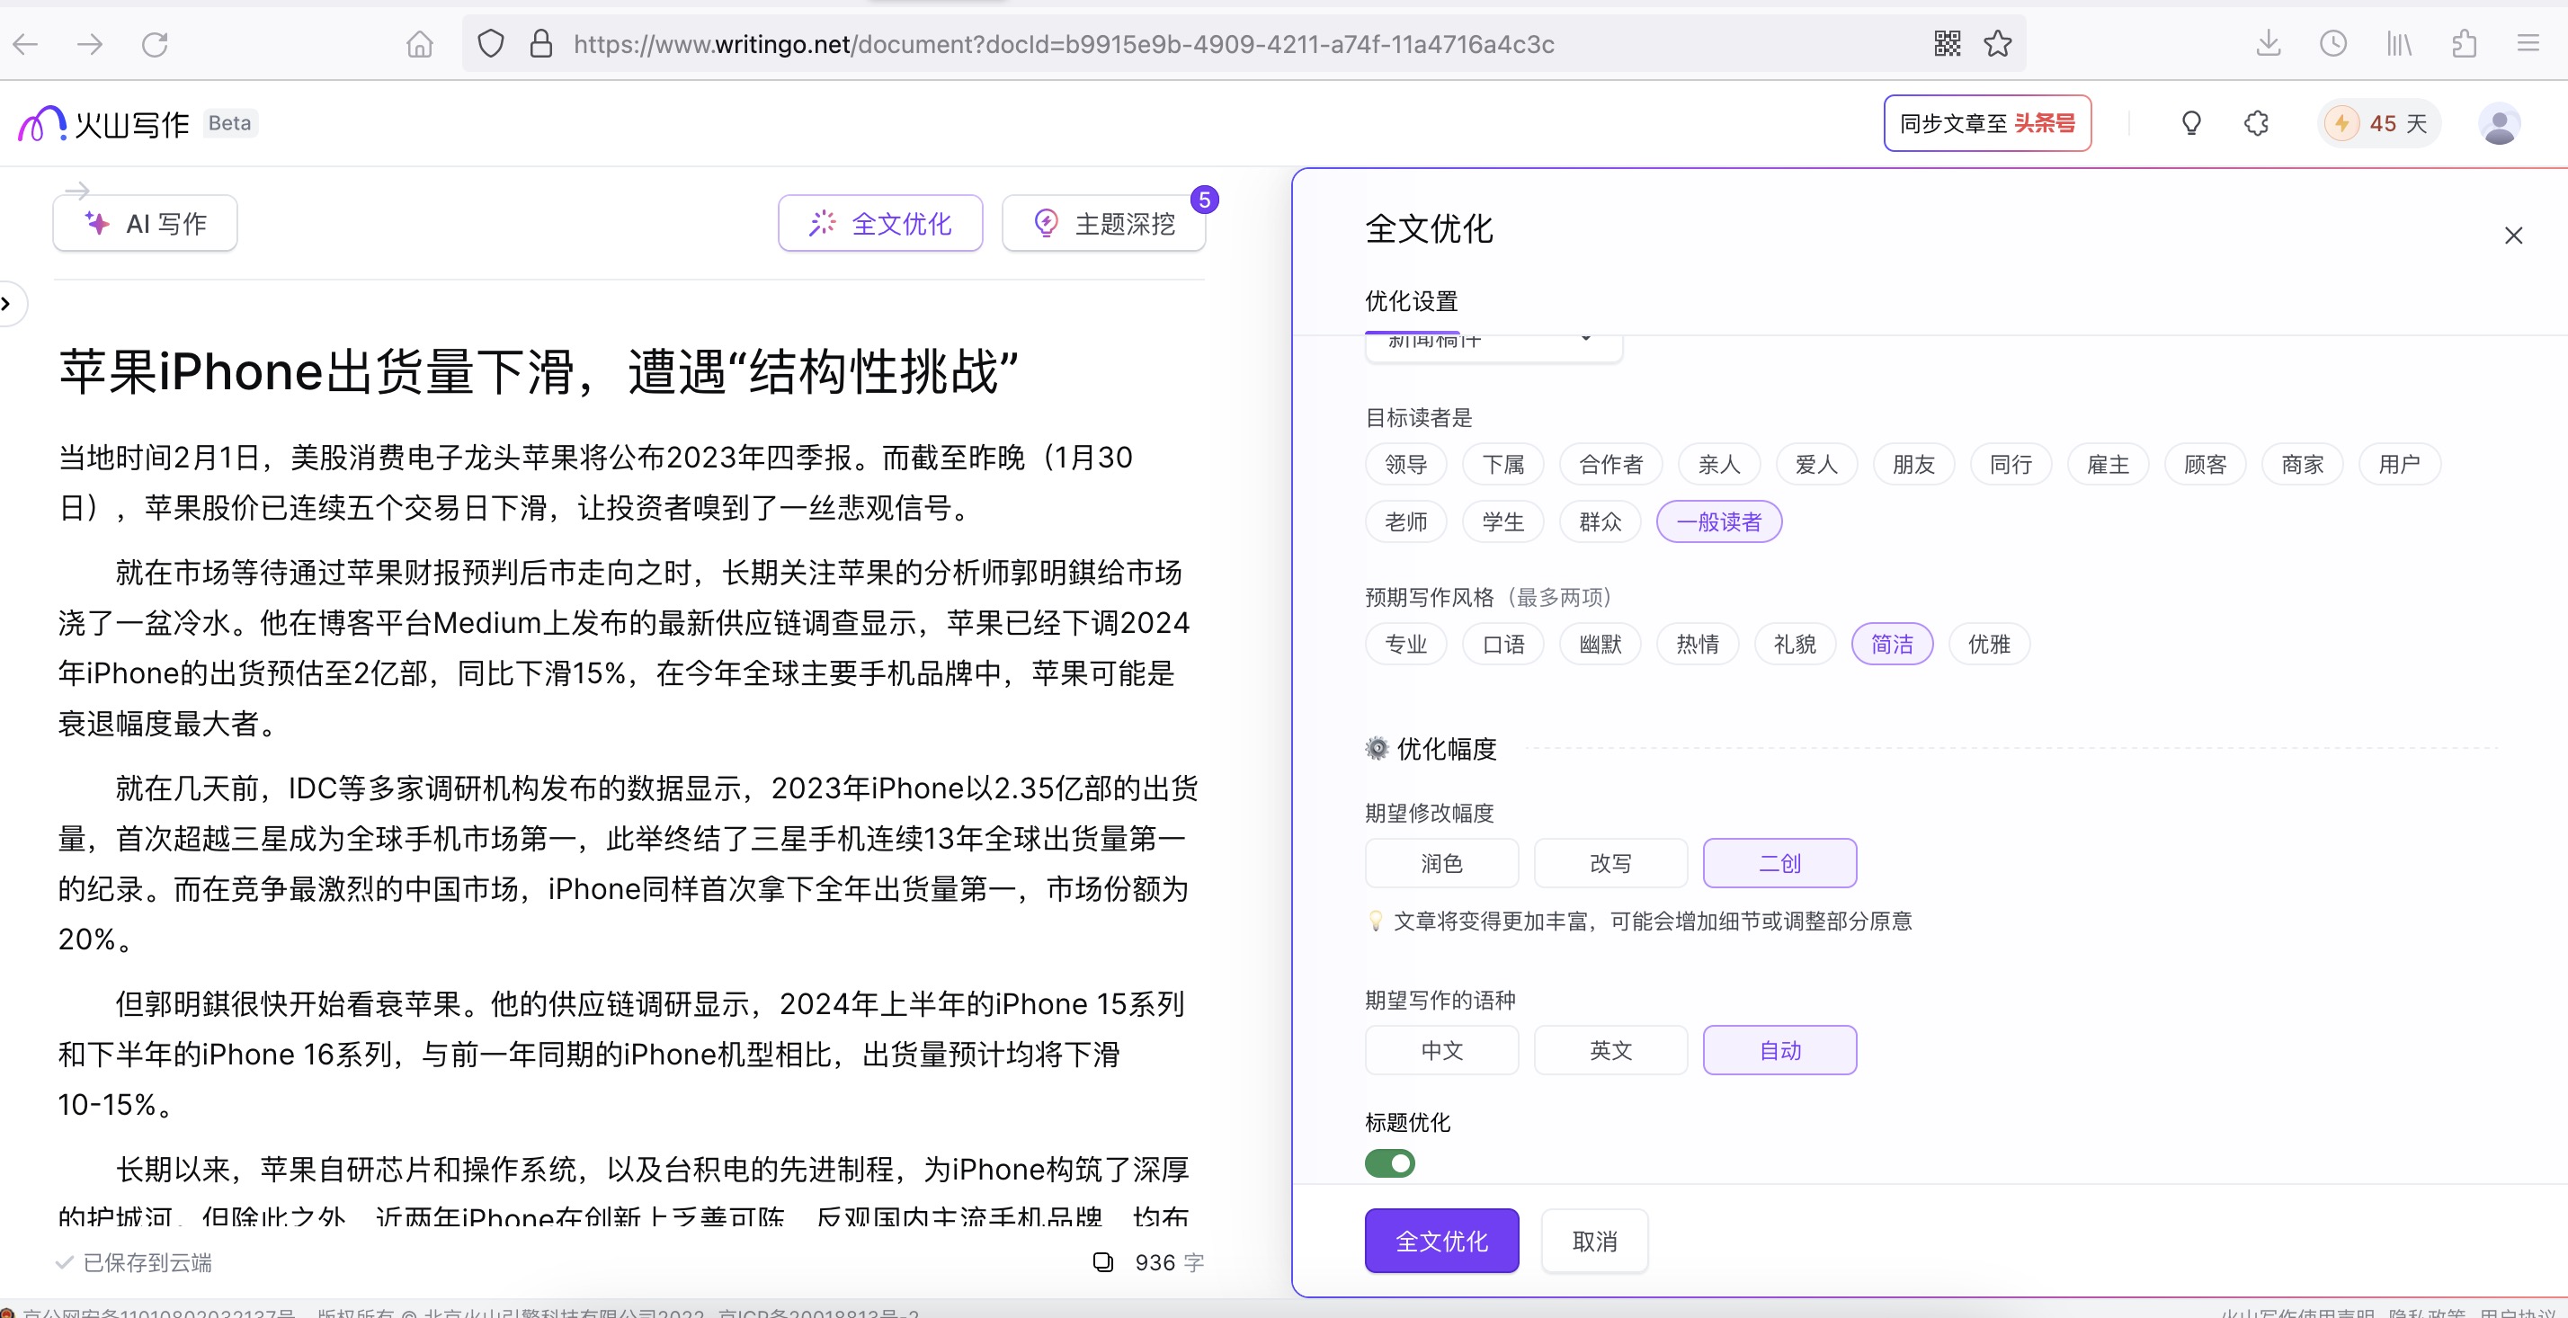2568x1318 pixels.
Task: Open browser extensions icon
Action: [x=2464, y=44]
